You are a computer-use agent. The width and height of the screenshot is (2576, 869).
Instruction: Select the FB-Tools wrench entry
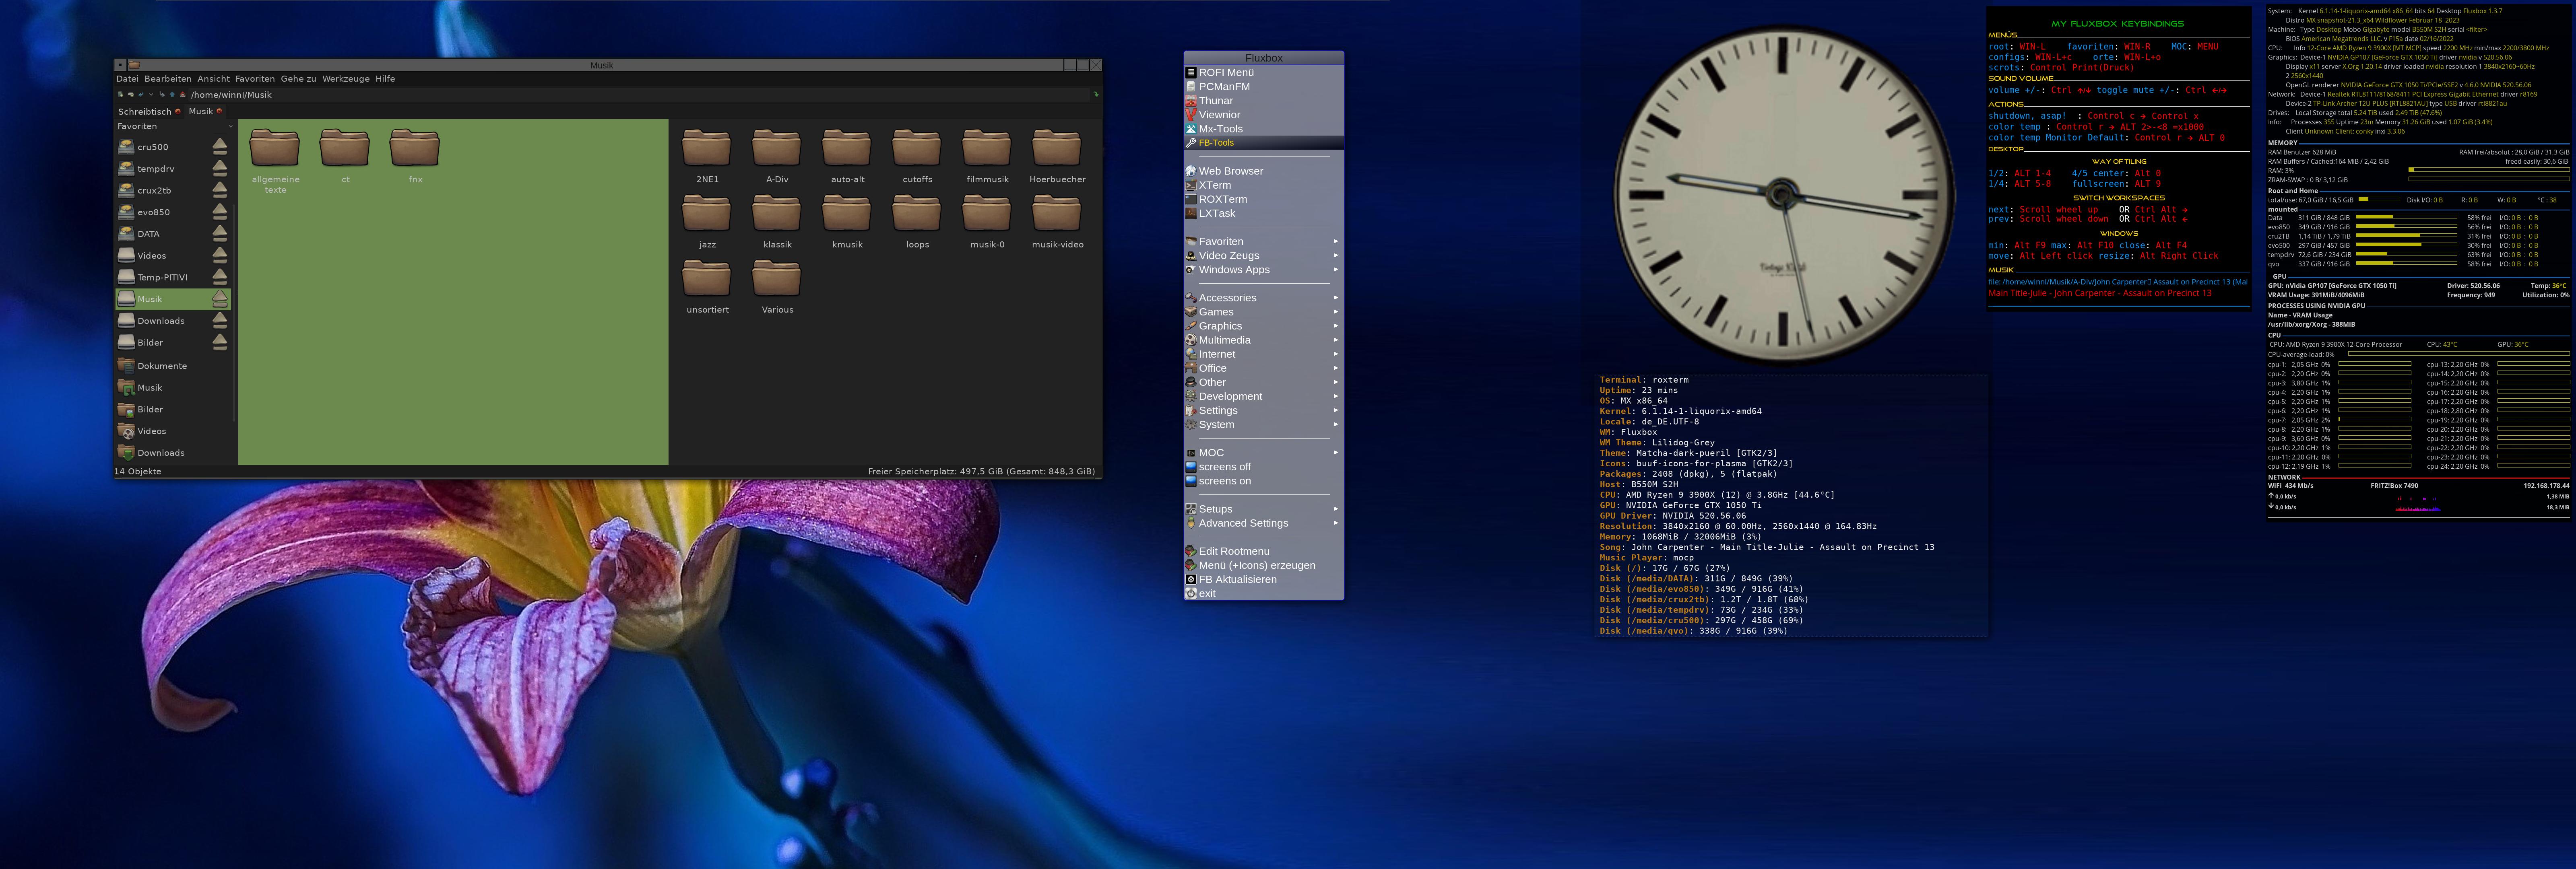tap(1263, 143)
